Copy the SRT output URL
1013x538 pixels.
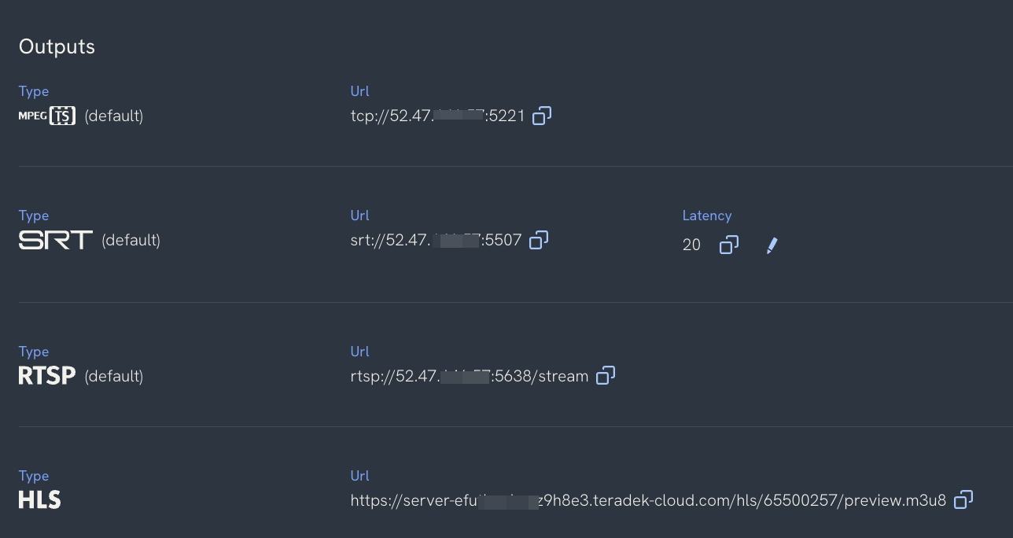538,240
